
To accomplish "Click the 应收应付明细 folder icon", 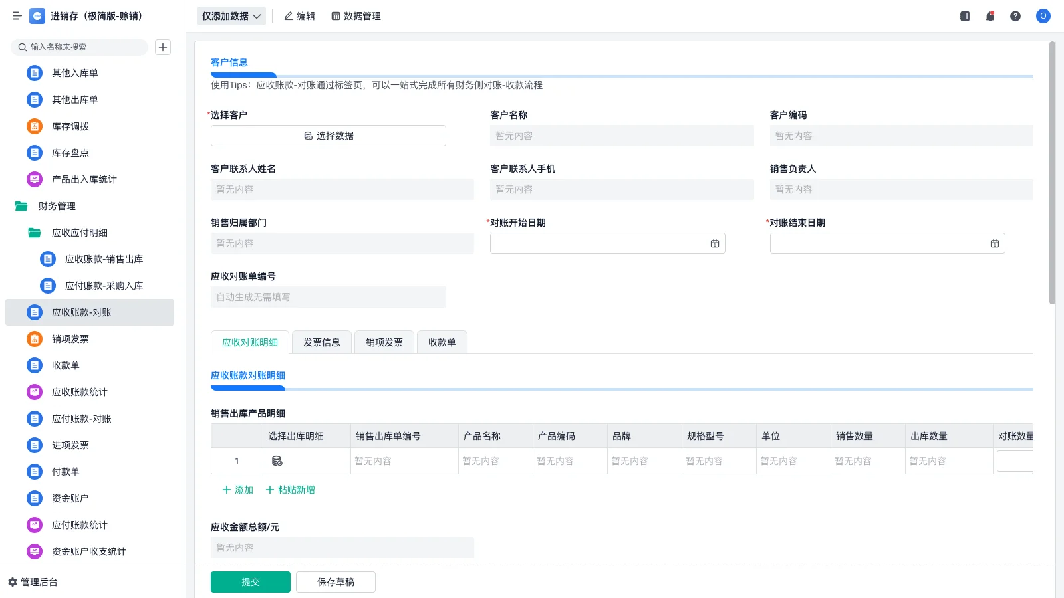I will coord(35,233).
